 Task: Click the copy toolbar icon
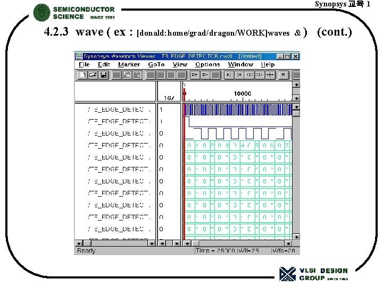(x=127, y=75)
